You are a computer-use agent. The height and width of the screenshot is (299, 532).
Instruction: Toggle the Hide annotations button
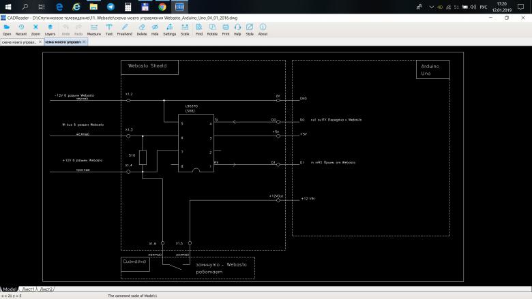[155, 29]
